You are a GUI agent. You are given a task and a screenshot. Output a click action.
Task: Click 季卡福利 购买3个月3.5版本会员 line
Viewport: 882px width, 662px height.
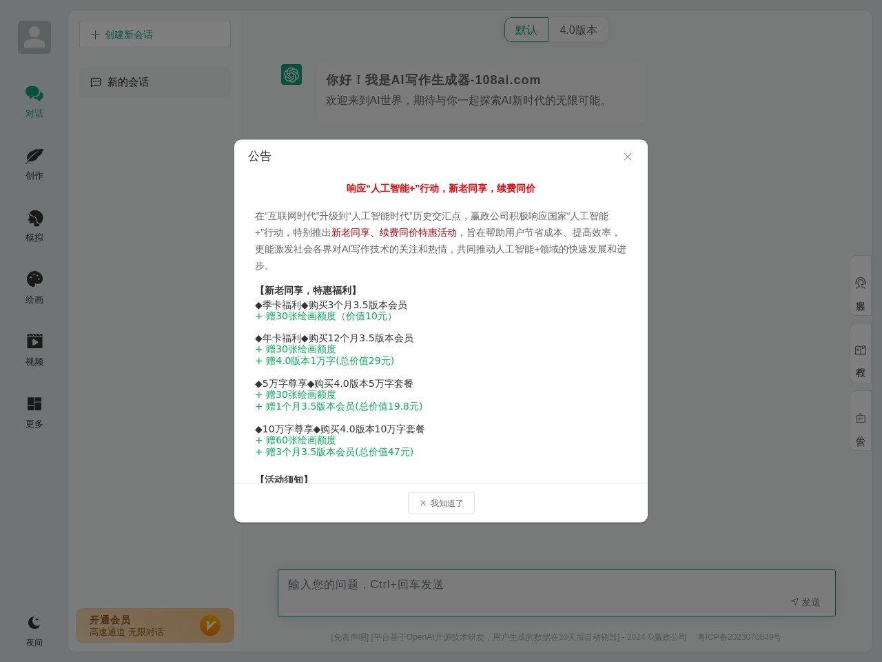(331, 305)
